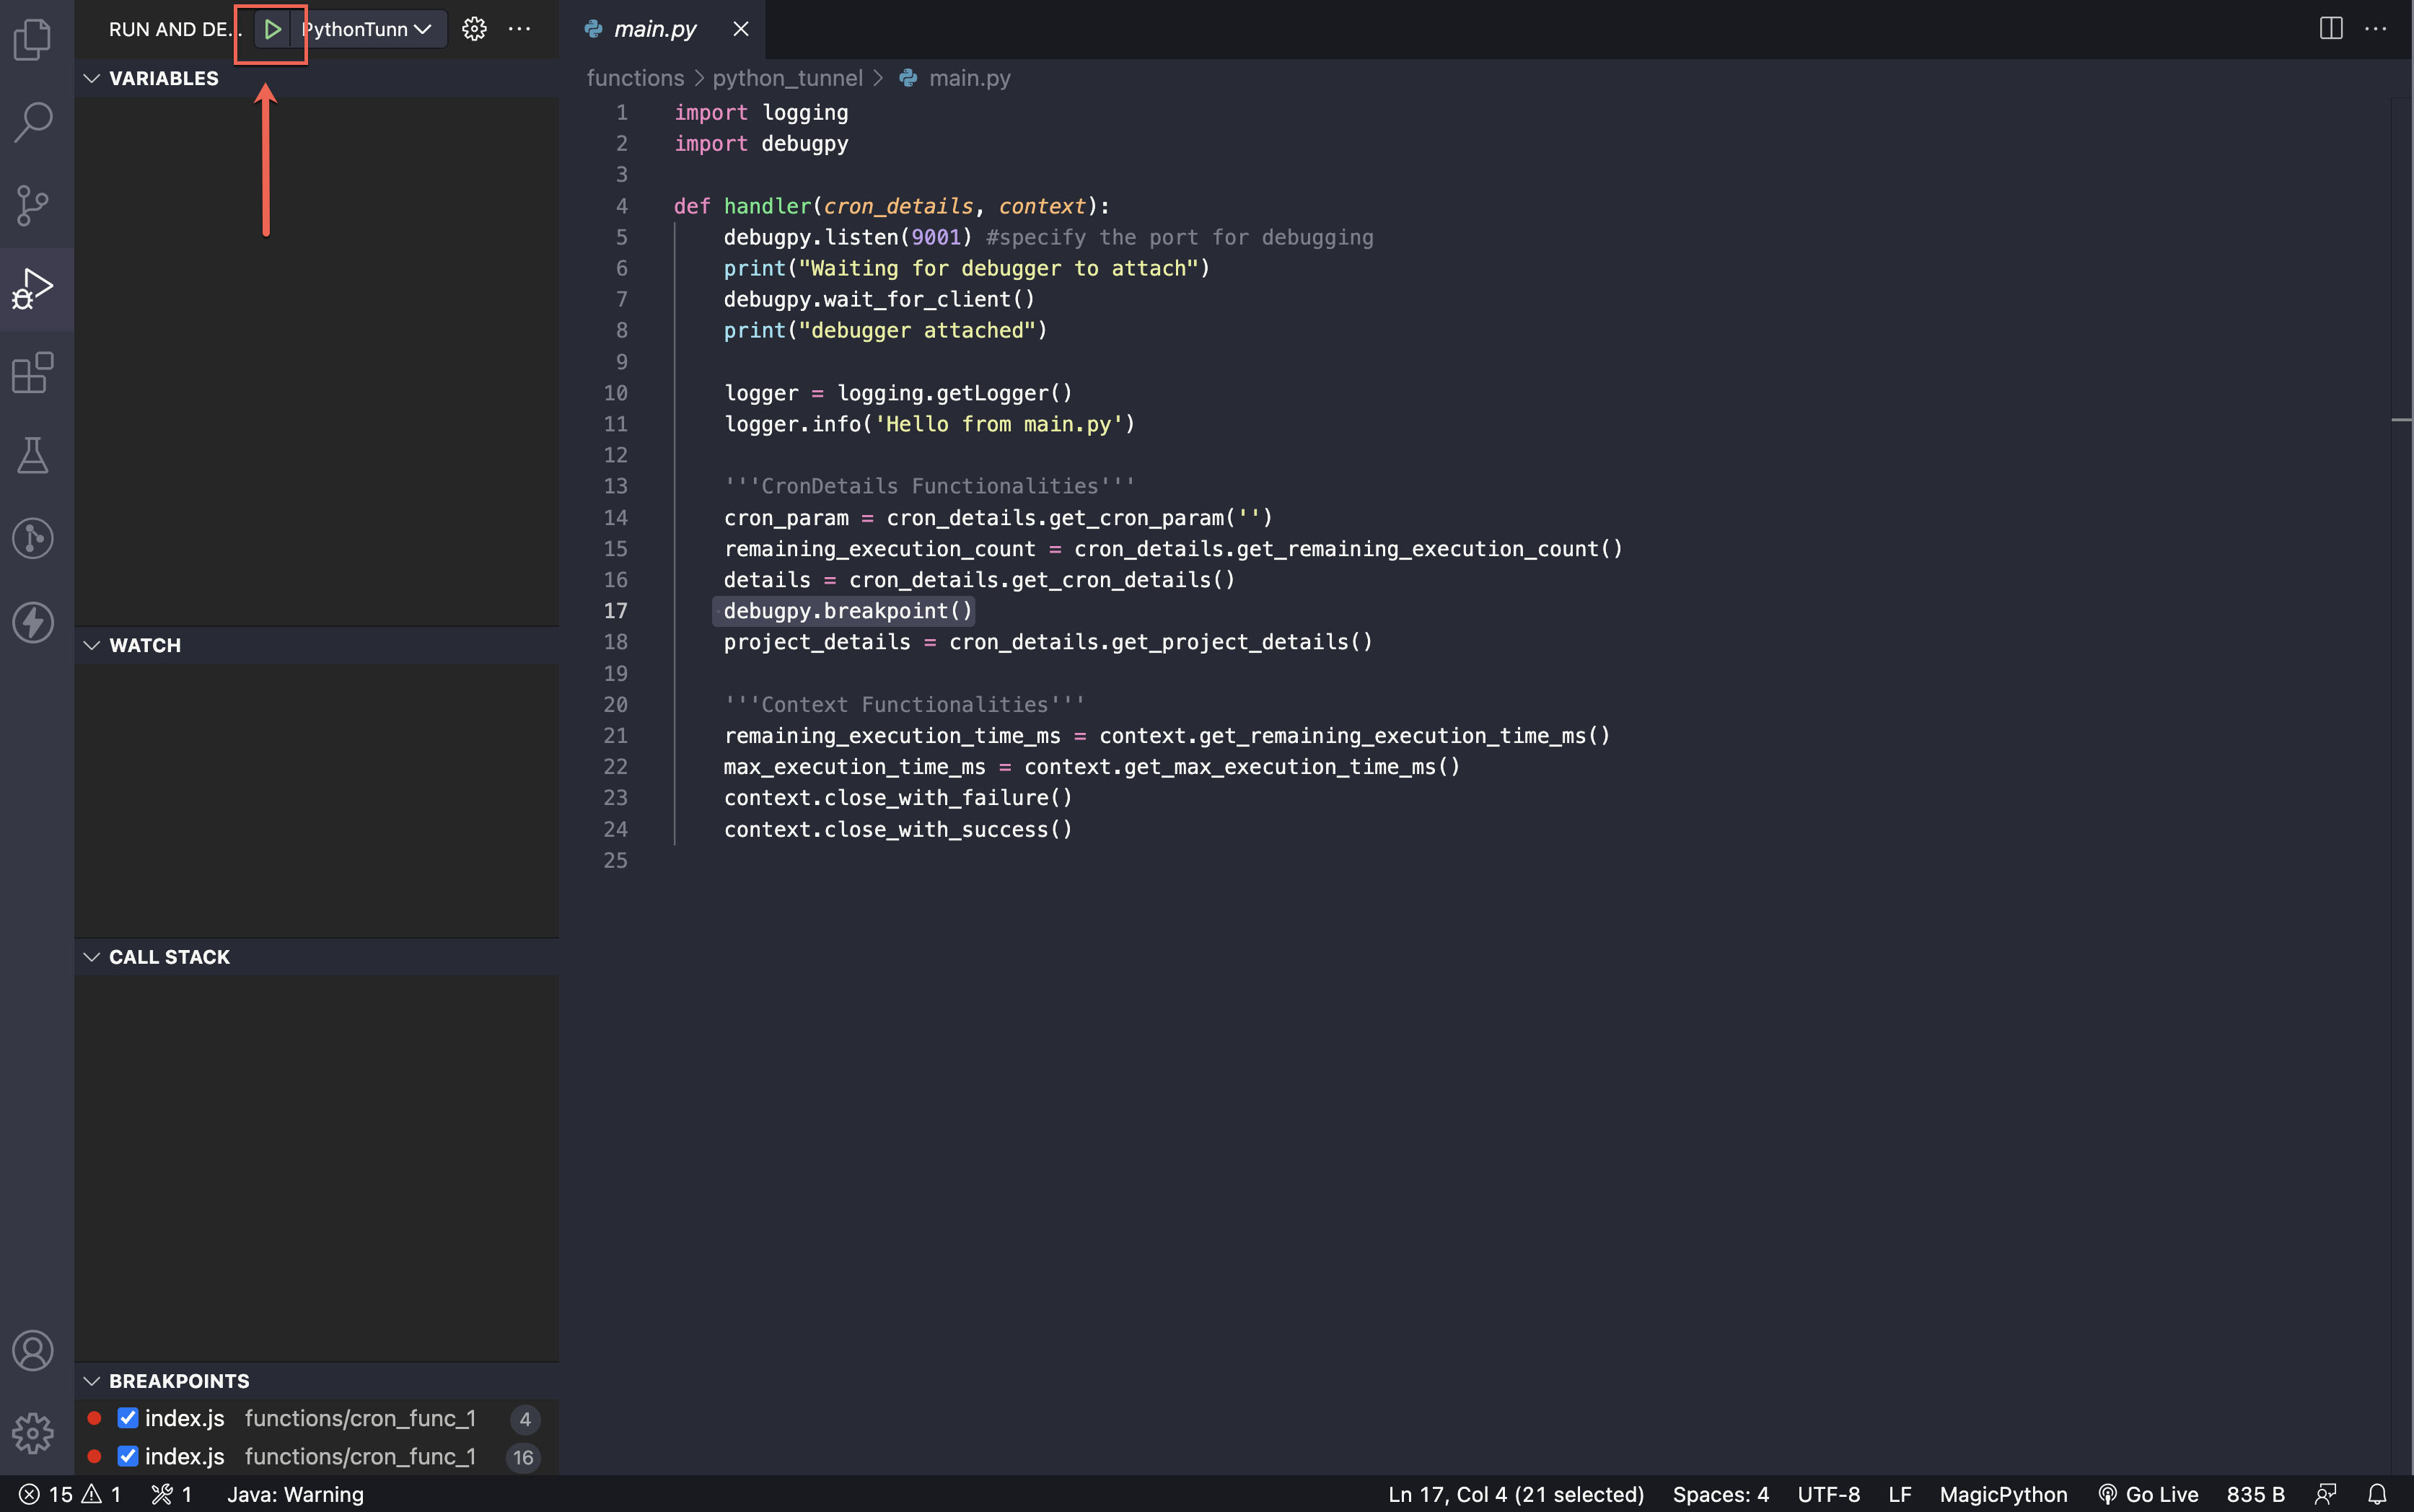Image resolution: width=2414 pixels, height=1512 pixels.
Task: Click the debugpy.wait_for_client() line
Action: tap(879, 299)
